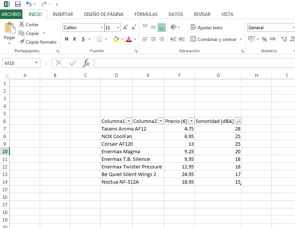Click the Borders icon
Screen dimensions: 295x228
pyautogui.click(x=99, y=39)
